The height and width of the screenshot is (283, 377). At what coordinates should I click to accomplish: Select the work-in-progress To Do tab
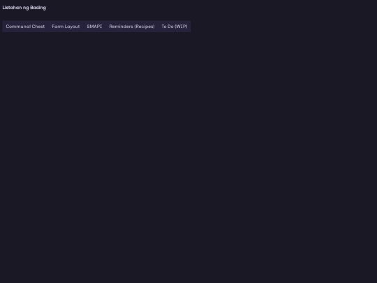click(x=175, y=27)
